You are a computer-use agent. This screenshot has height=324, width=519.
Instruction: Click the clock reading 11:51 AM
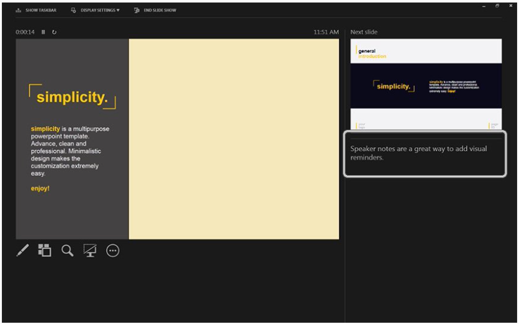tap(326, 32)
